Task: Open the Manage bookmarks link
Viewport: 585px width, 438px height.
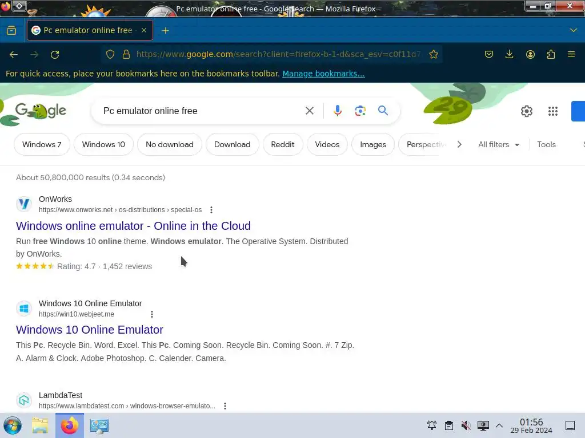Action: coord(323,74)
